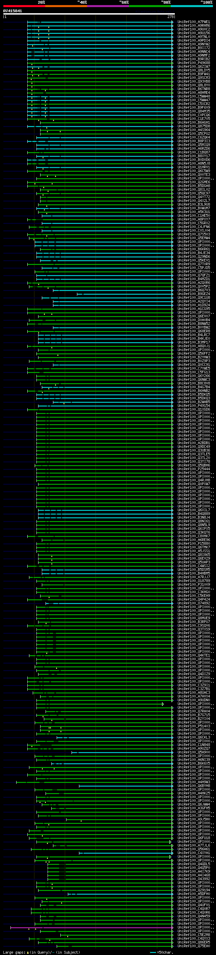Open hit UniRef100_B9II72
Screen dimensions: 216x955
193,48
